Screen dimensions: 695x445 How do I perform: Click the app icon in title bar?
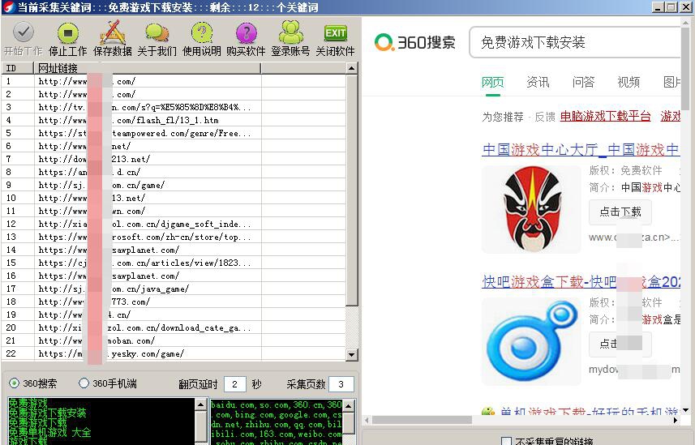pyautogui.click(x=8, y=7)
